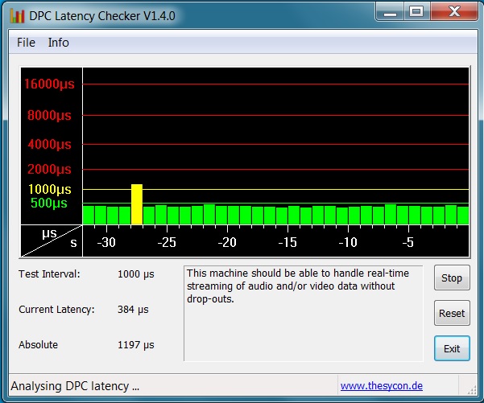Click the 4000µs scale label
The height and width of the screenshot is (403, 484).
[49, 144]
